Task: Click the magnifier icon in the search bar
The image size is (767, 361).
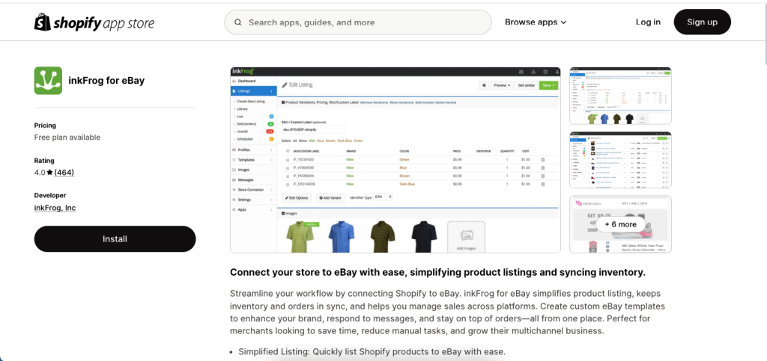Action: pyautogui.click(x=238, y=22)
